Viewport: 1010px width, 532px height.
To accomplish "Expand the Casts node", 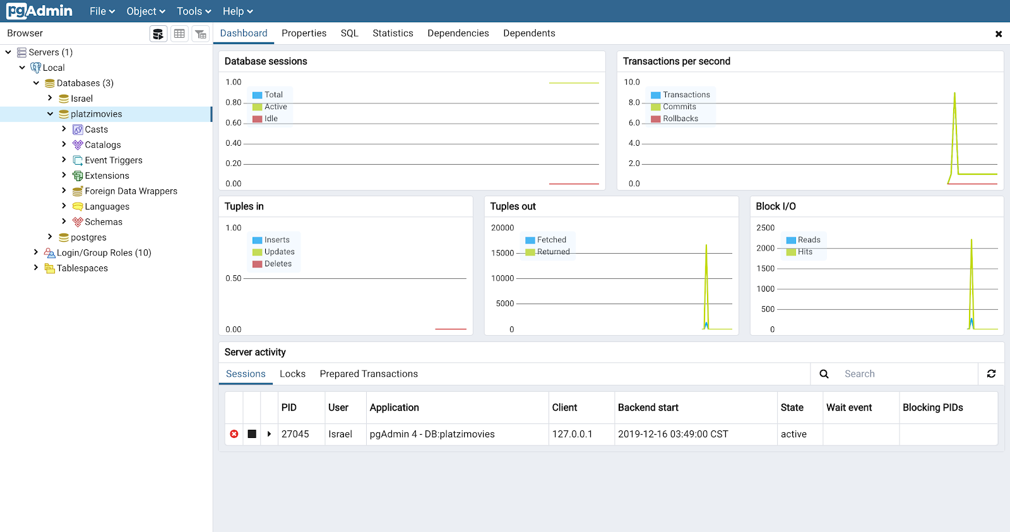I will coord(64,129).
